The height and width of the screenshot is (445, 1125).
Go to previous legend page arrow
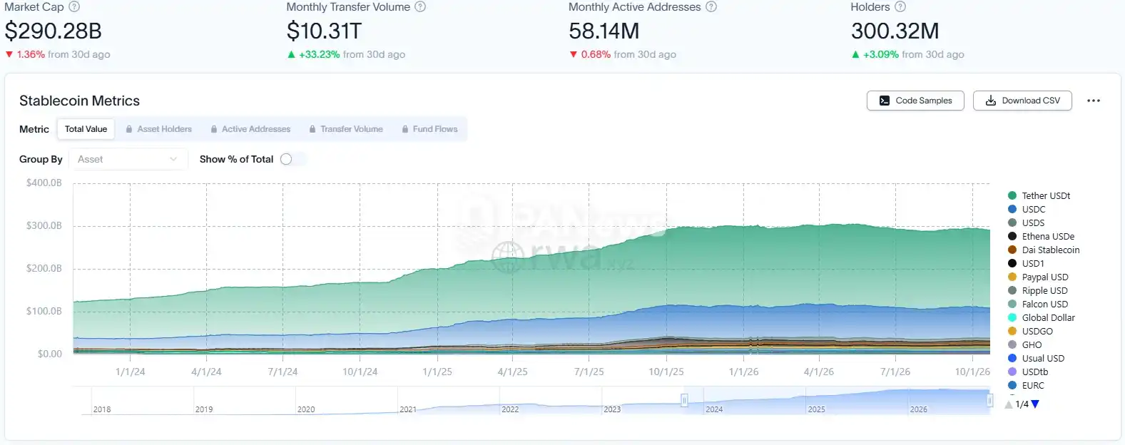click(x=1009, y=404)
